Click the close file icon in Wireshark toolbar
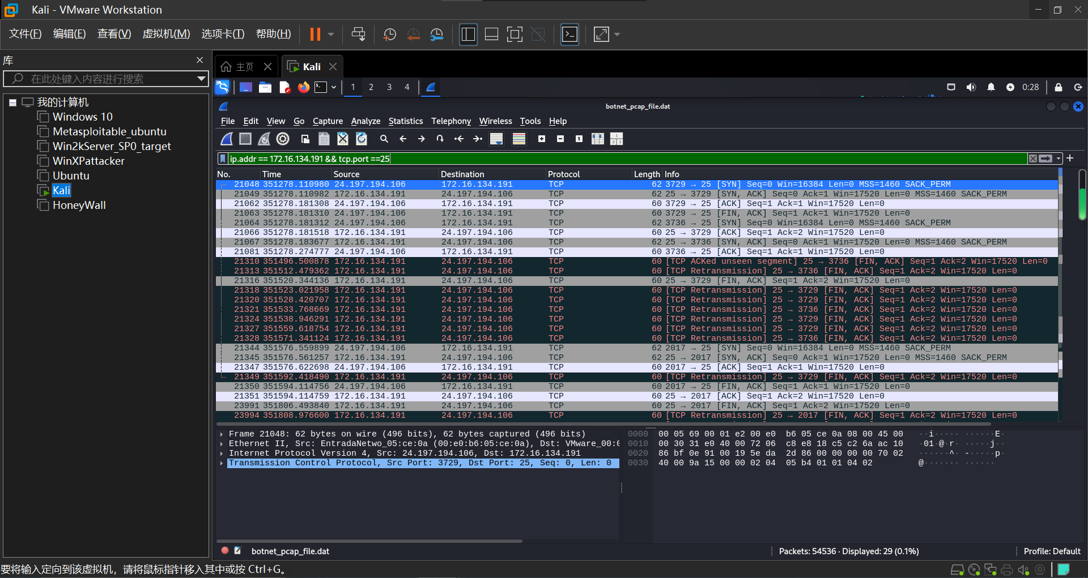Image resolution: width=1088 pixels, height=578 pixels. point(343,139)
